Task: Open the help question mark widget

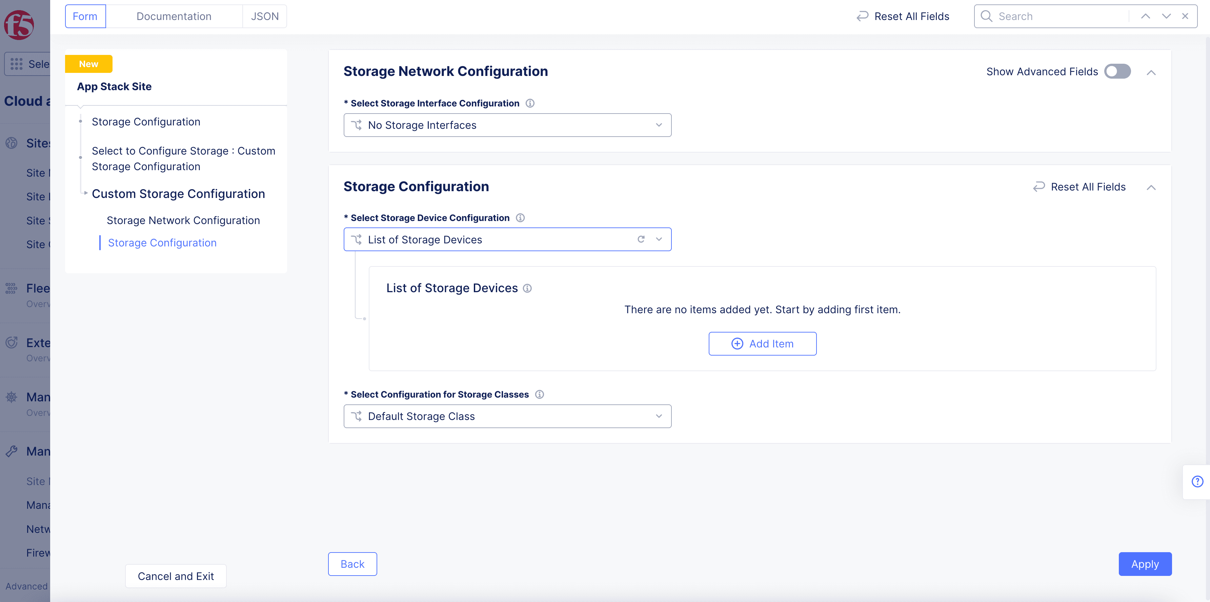Action: [x=1197, y=481]
